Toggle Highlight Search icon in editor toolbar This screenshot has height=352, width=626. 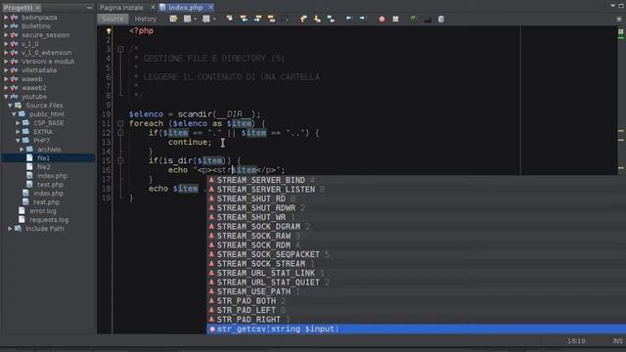(272, 19)
